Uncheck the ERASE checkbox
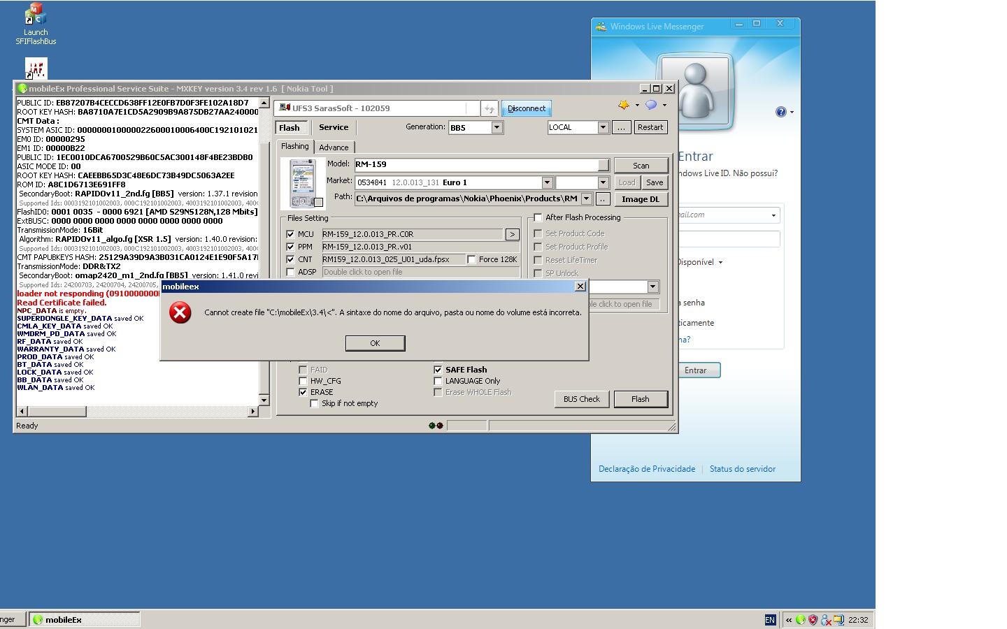The width and height of the screenshot is (1007, 629). (303, 392)
